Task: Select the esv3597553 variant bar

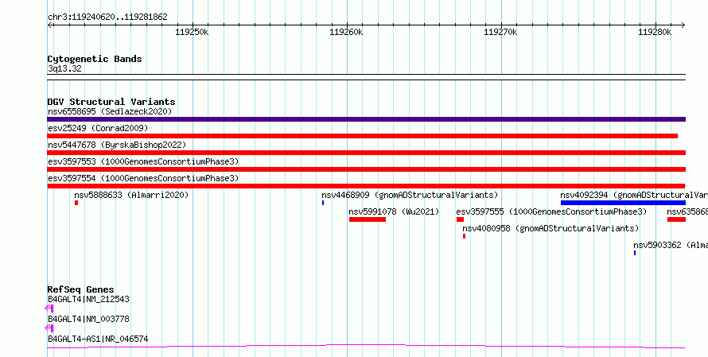Action: tap(366, 169)
